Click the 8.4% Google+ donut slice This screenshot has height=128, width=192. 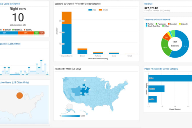pos(167,37)
